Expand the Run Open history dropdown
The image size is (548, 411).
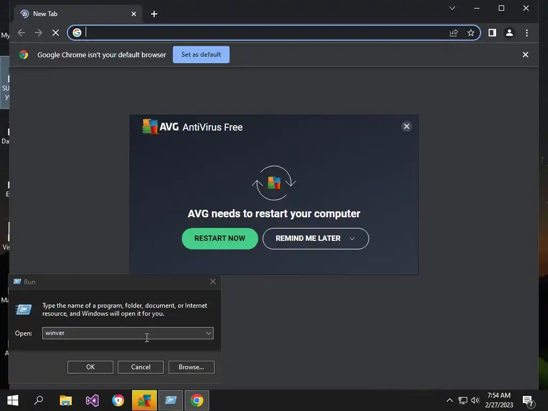point(209,333)
